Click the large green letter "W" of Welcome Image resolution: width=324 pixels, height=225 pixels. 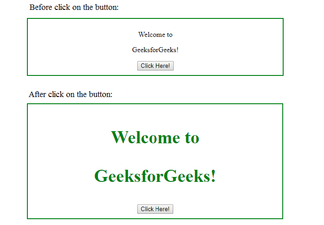(119, 137)
